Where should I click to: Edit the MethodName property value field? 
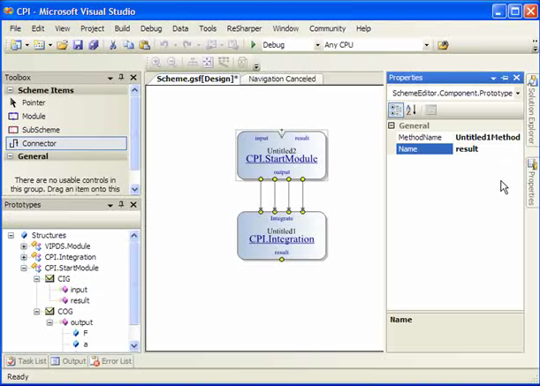[487, 137]
